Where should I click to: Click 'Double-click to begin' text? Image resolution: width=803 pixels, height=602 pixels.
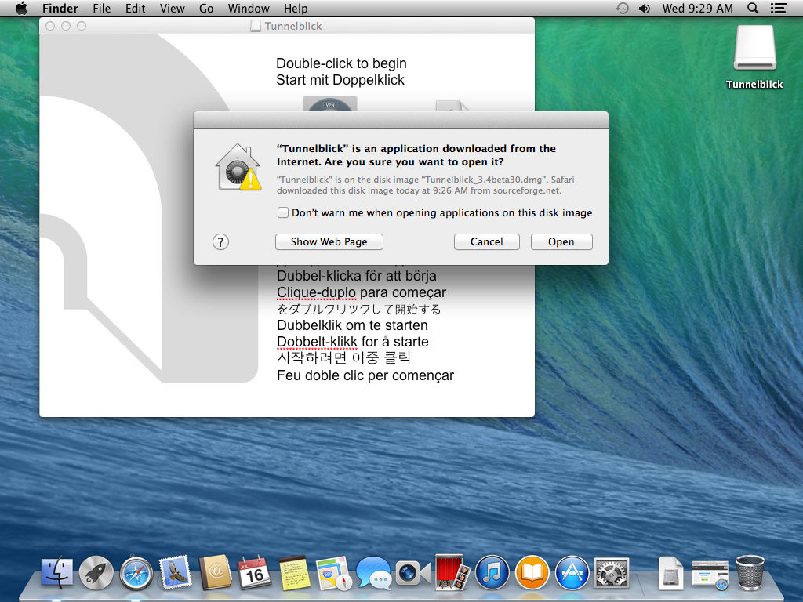pyautogui.click(x=341, y=63)
